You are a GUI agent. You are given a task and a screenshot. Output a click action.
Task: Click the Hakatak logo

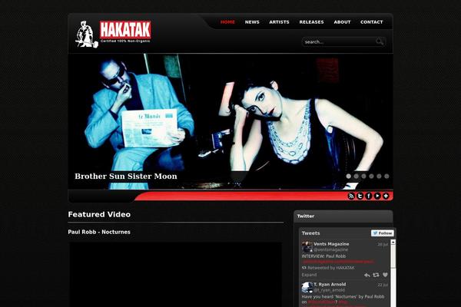113,34
